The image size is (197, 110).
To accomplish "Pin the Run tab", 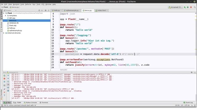I will pyautogui.click(x=4, y=89).
